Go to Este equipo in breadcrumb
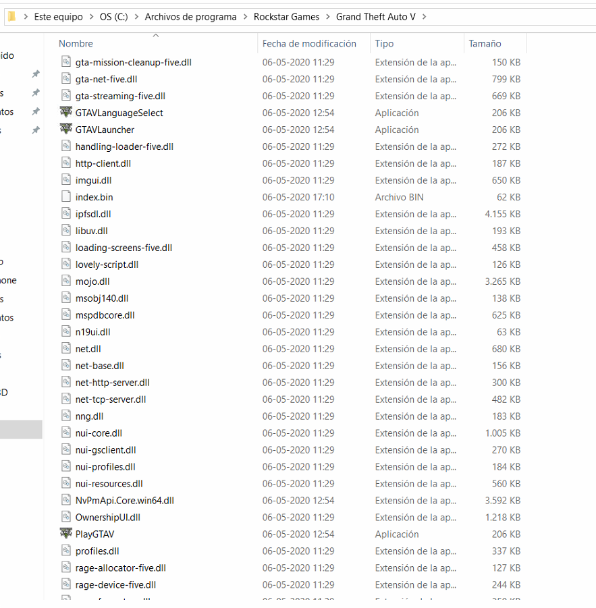Image resolution: width=596 pixels, height=608 pixels. pos(59,17)
